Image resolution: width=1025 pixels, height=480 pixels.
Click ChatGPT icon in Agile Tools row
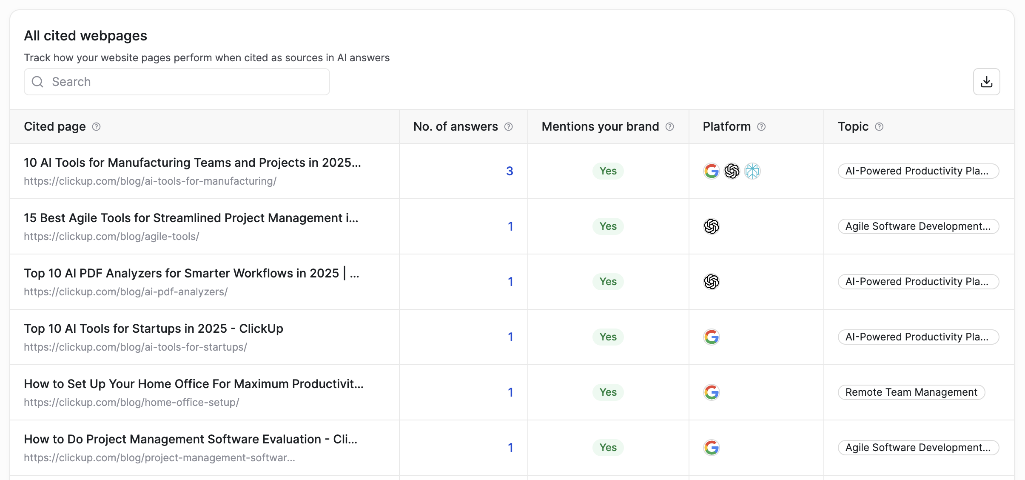[x=712, y=226]
